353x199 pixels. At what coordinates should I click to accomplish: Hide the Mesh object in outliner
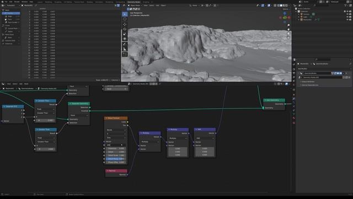coord(347,20)
